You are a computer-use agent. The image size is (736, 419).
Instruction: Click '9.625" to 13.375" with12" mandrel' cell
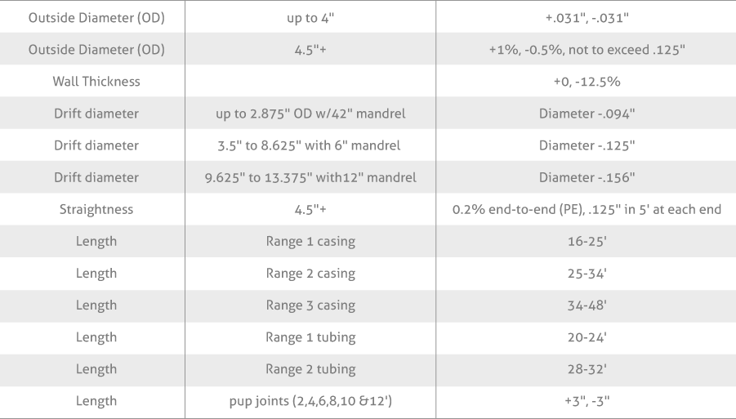point(310,177)
